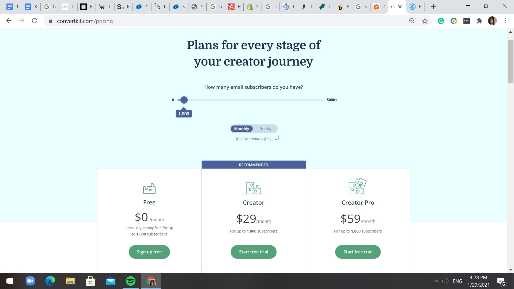
Task: Click the Creator plan puzzle icon
Action: (254, 188)
